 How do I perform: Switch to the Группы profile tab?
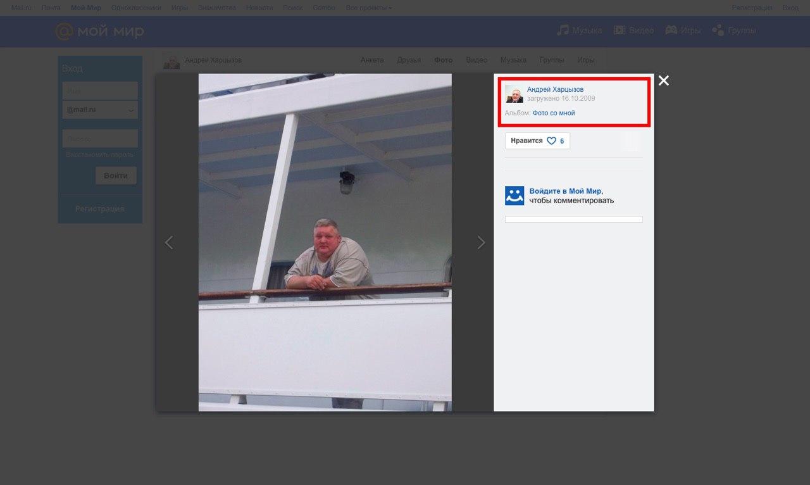(x=552, y=60)
